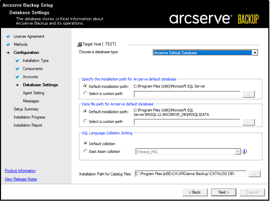The width and height of the screenshot is (270, 201).
Task: Open the Accounts step
Action: pyautogui.click(x=30, y=77)
